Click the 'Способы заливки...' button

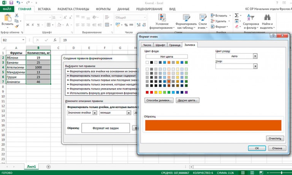pyautogui.click(x=159, y=101)
